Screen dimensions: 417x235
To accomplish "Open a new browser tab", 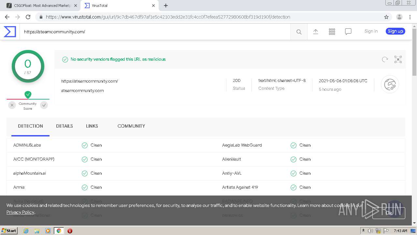I will click(x=166, y=6).
